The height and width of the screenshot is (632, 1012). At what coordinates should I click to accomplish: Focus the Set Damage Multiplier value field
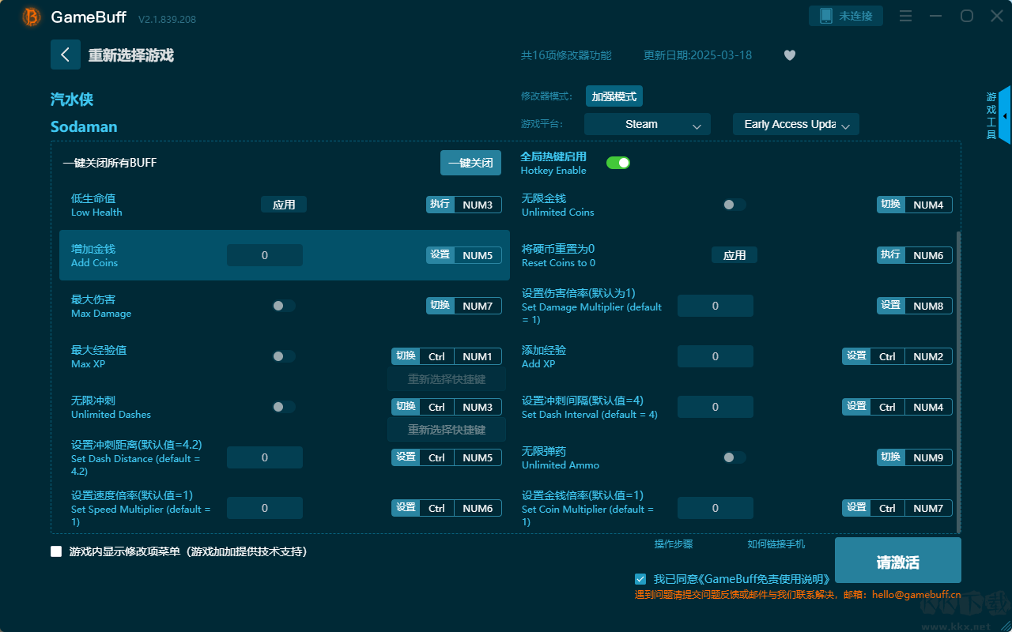pos(716,306)
